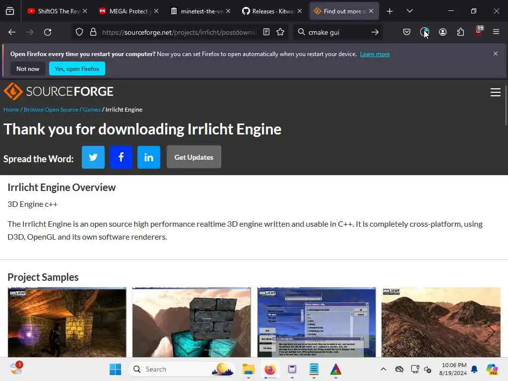Viewport: 508px width, 381px height.
Task: Reload the current page
Action: click(x=48, y=32)
